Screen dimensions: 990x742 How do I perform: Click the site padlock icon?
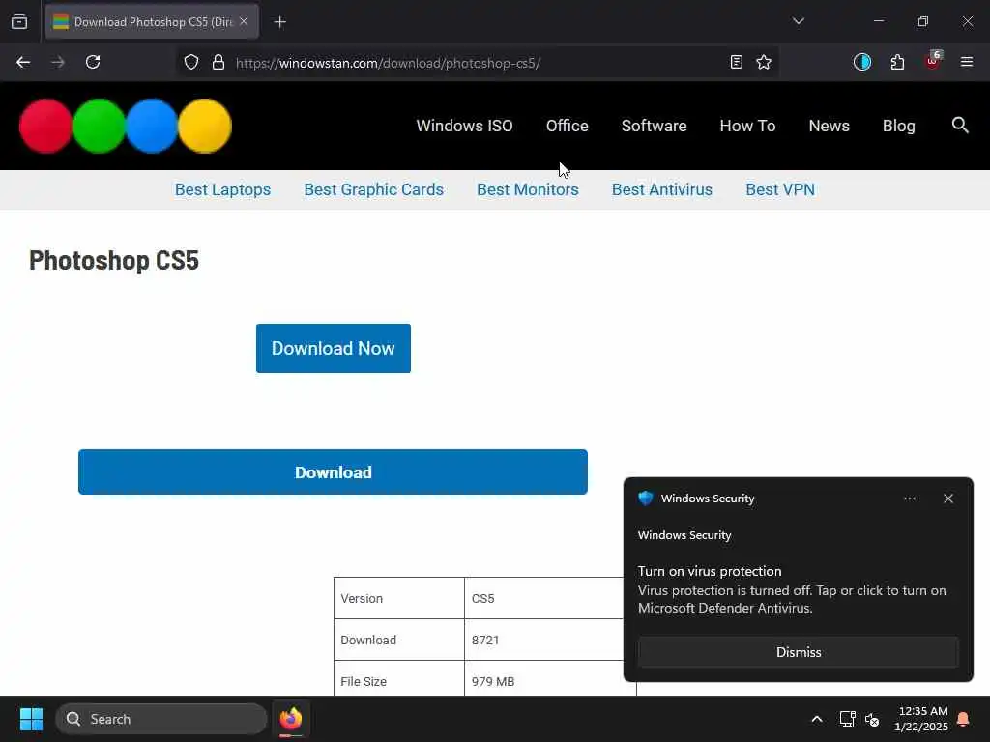pyautogui.click(x=218, y=62)
